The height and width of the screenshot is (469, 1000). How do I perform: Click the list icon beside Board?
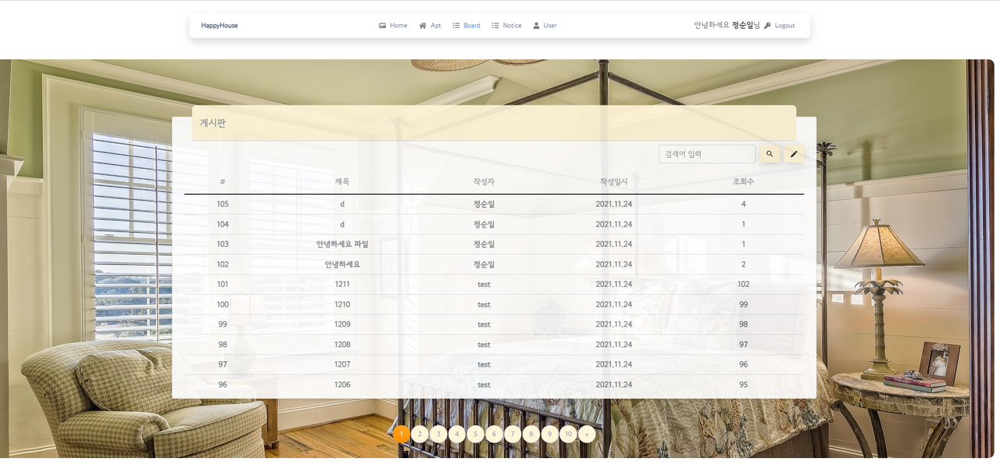tap(457, 25)
